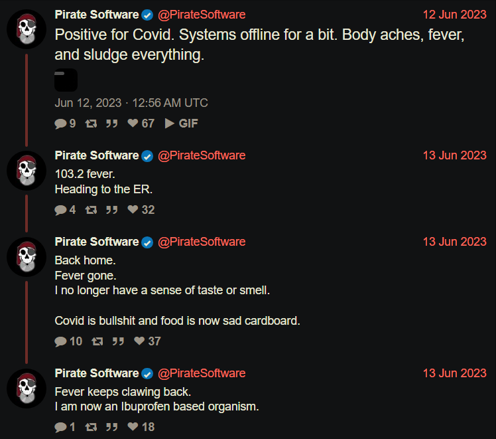
Task: Quote the 'Positive for Covid' tweet
Action: point(111,124)
